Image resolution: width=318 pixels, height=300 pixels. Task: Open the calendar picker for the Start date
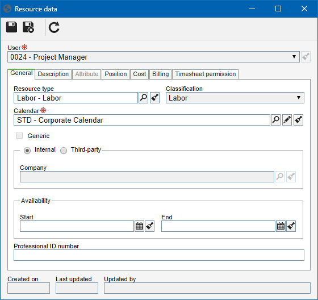click(x=139, y=226)
